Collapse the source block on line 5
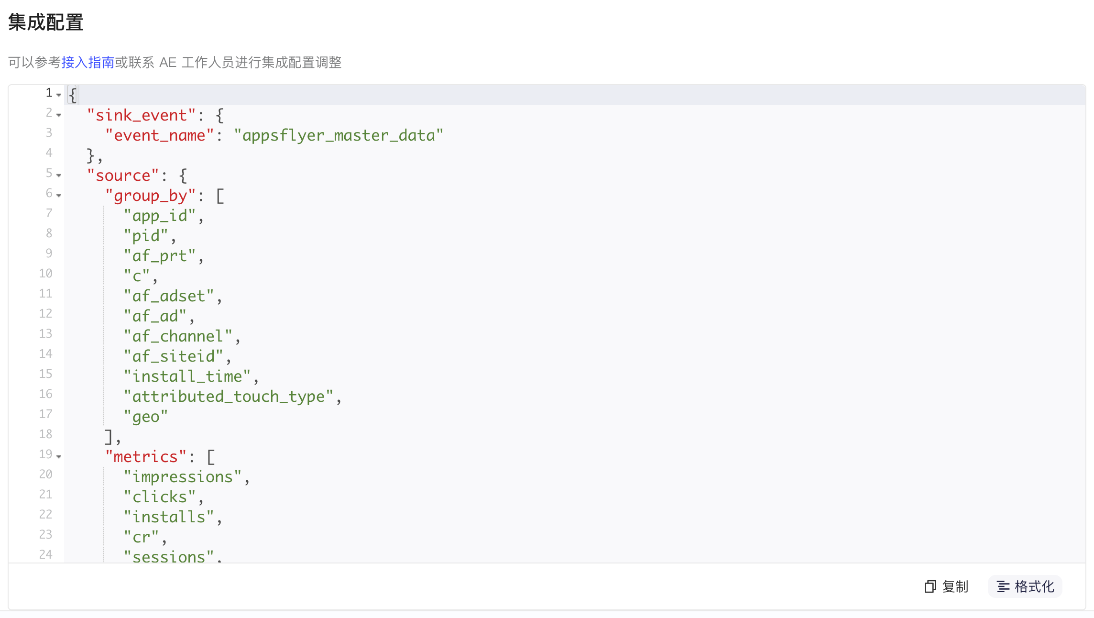The image size is (1094, 618). tap(59, 175)
